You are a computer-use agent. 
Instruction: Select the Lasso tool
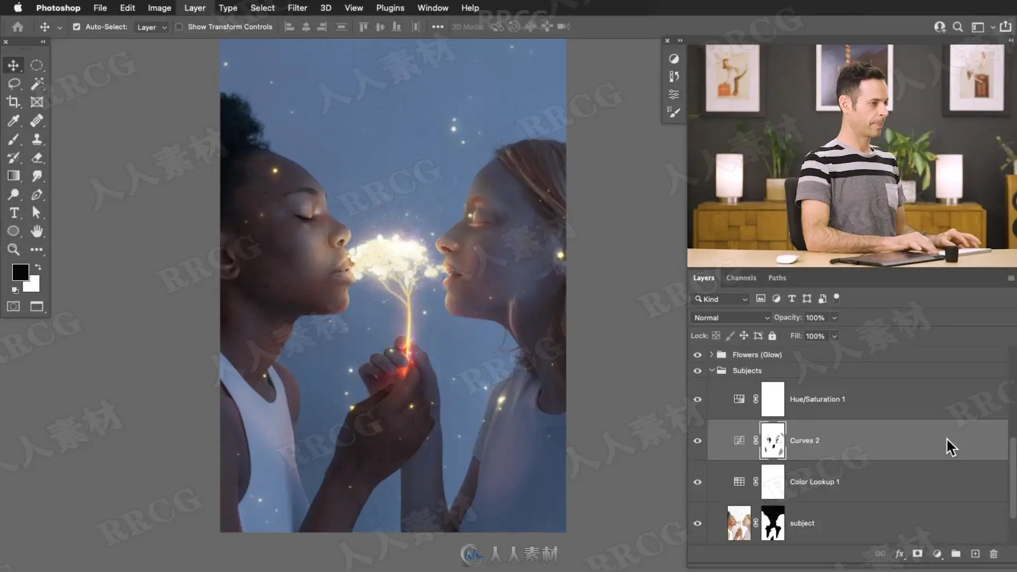coord(14,84)
